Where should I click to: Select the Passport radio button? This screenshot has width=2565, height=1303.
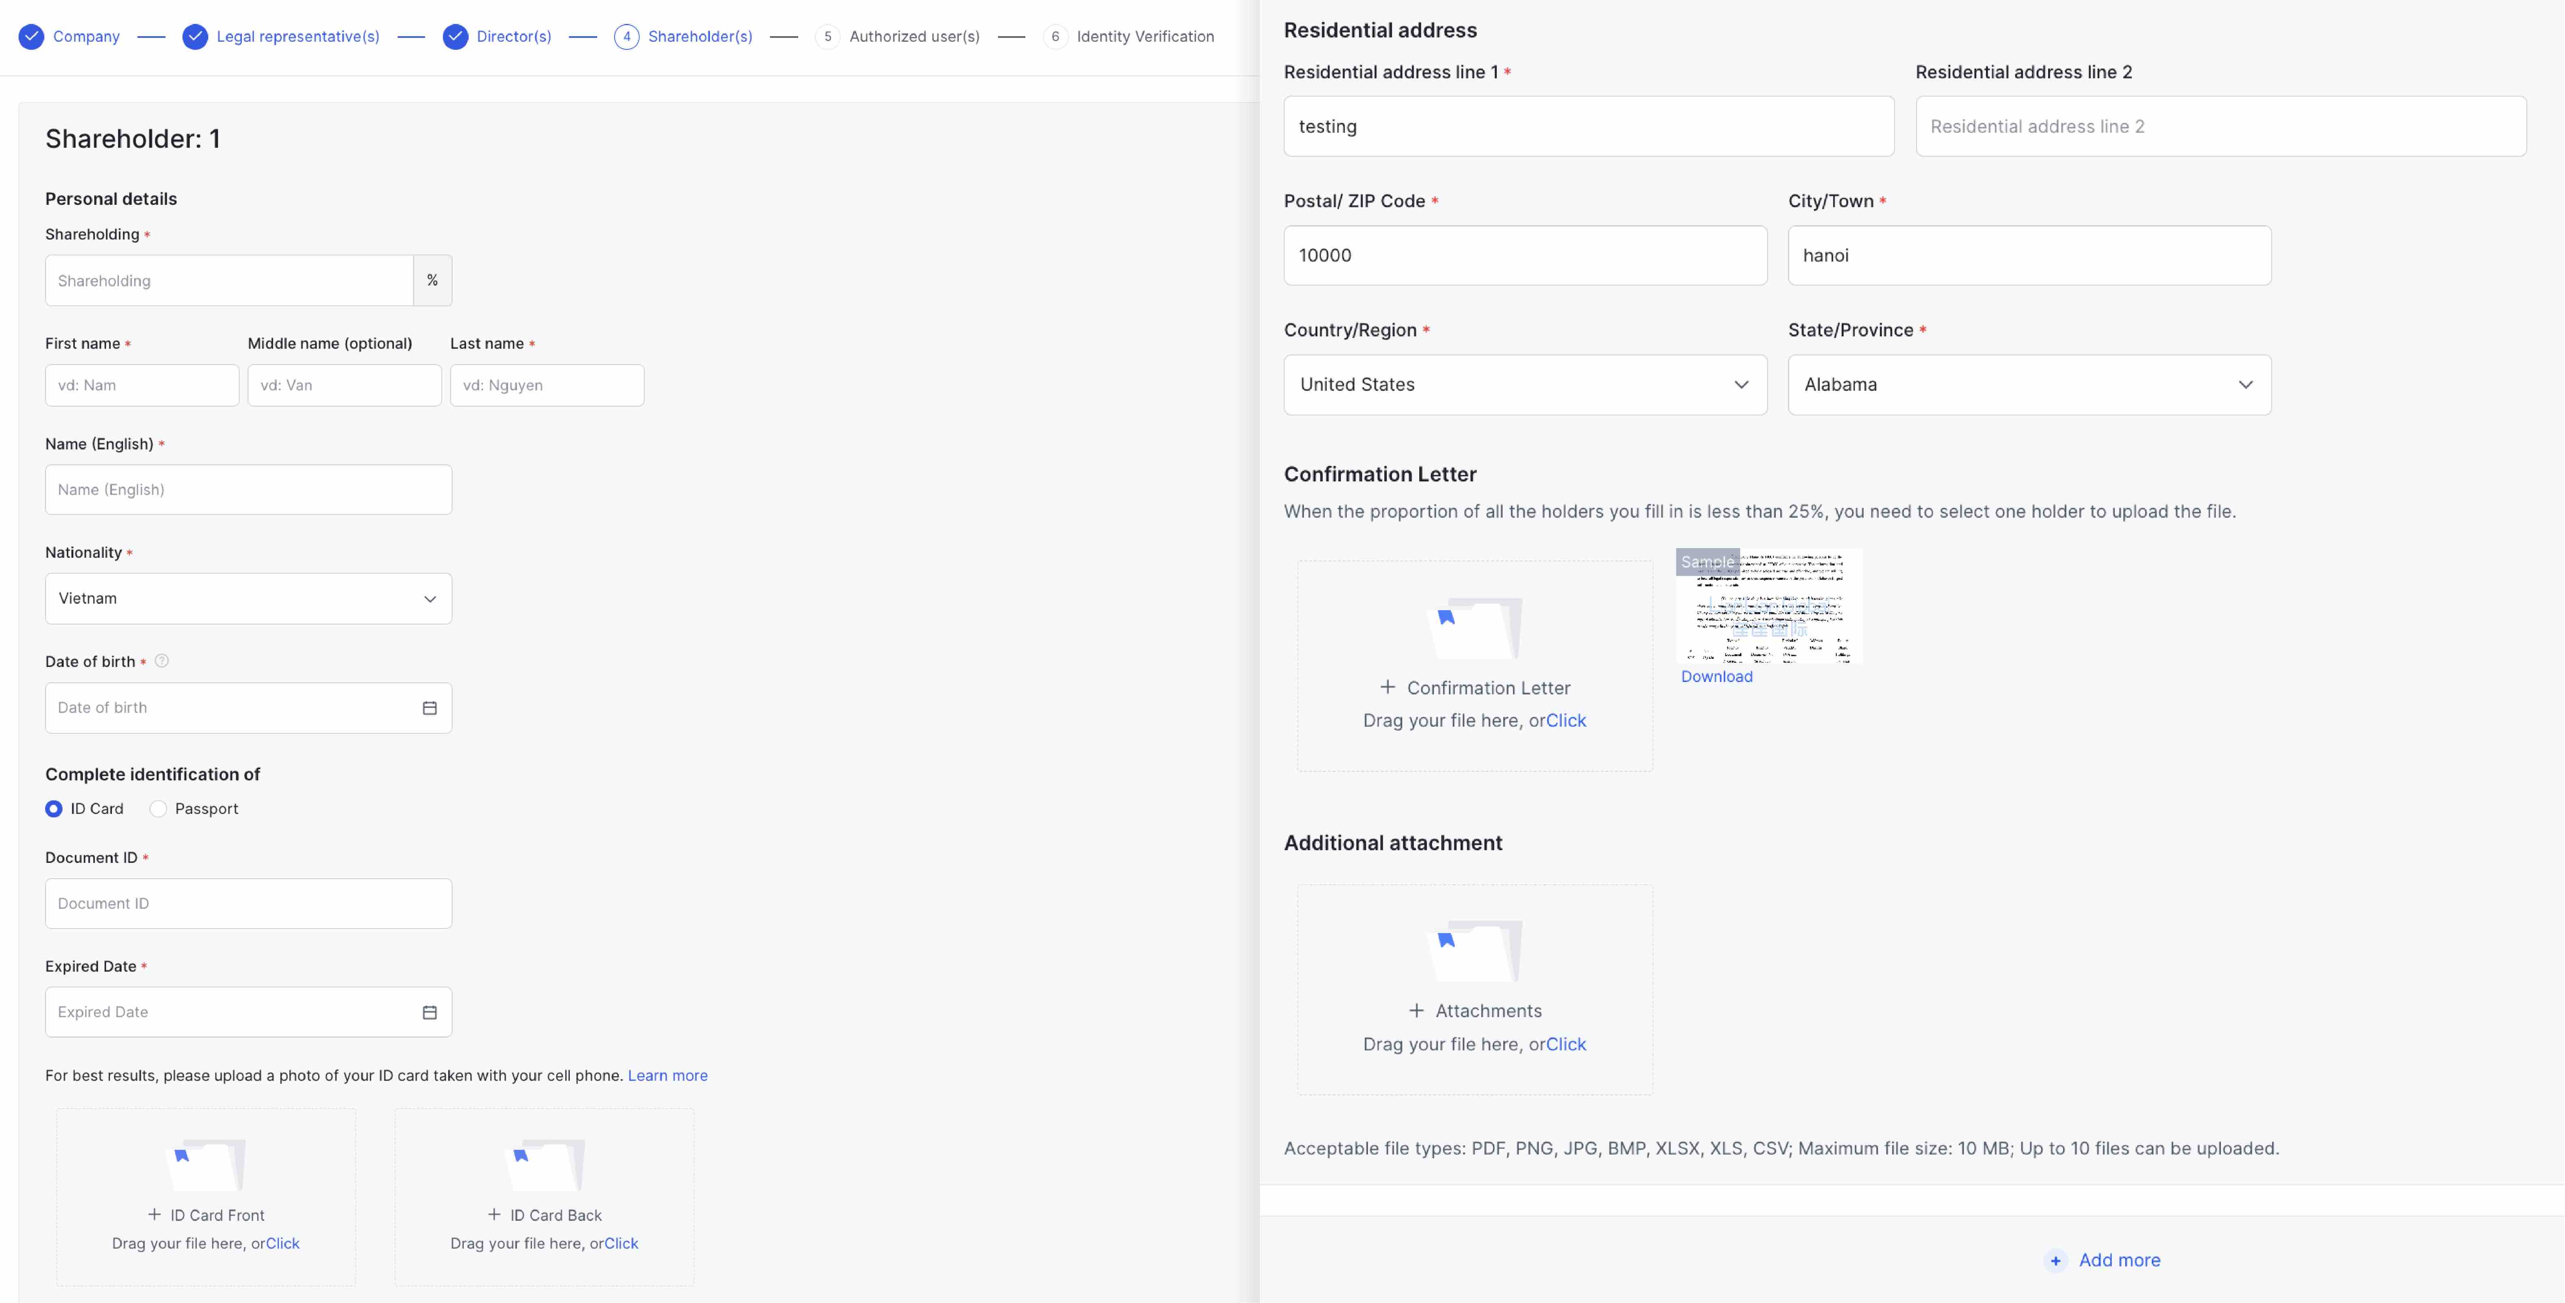point(158,809)
